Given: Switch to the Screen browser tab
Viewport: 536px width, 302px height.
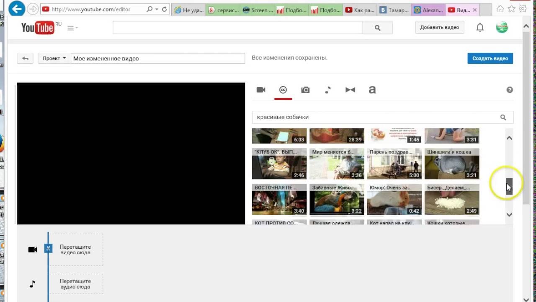Looking at the screenshot, I should pyautogui.click(x=258, y=10).
